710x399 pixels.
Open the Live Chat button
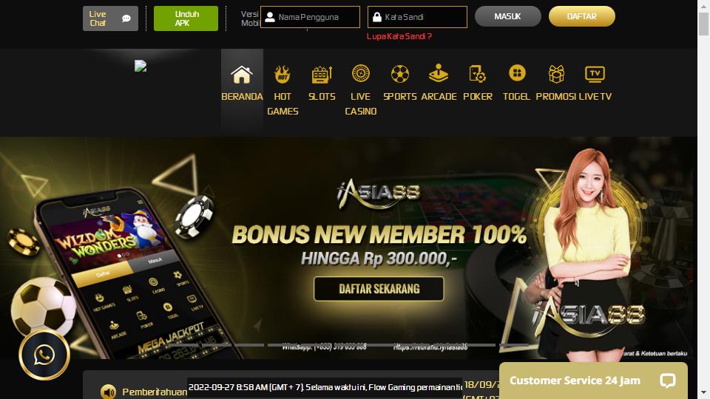pyautogui.click(x=110, y=18)
